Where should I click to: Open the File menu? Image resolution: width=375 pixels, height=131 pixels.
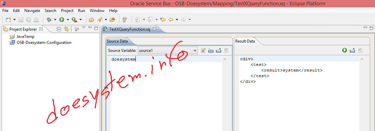point(5,11)
